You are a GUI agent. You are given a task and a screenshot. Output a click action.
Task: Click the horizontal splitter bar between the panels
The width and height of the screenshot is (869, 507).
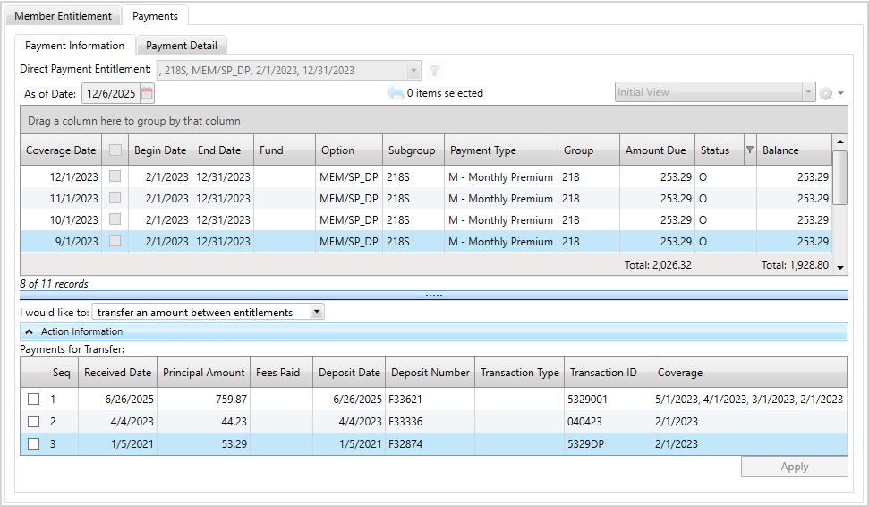(433, 295)
